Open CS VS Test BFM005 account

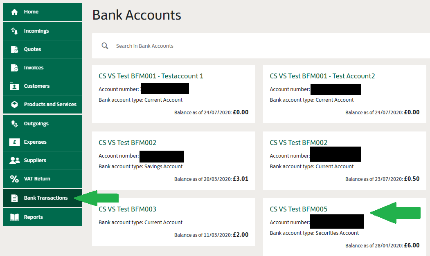tap(299, 209)
